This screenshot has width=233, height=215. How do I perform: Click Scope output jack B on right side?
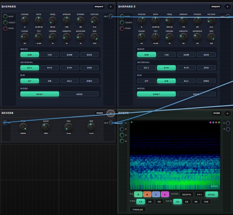coord(228,129)
